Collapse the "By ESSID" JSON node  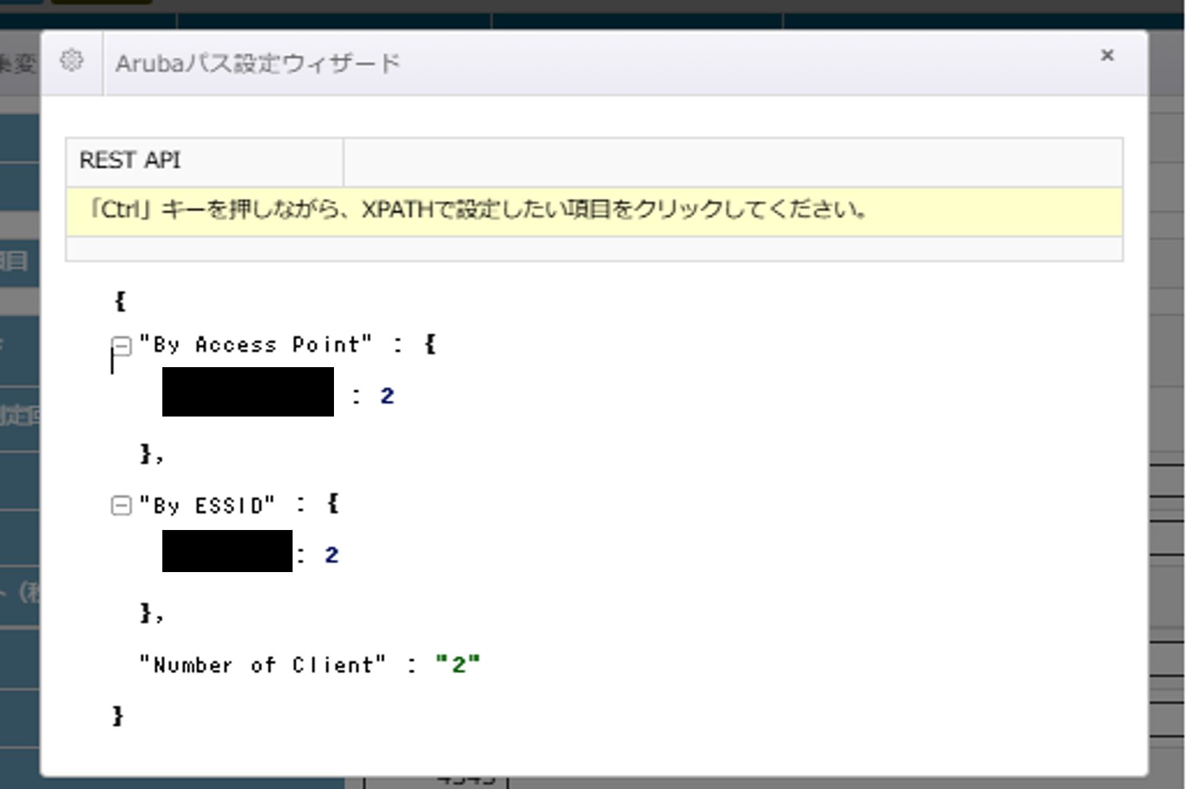(121, 505)
